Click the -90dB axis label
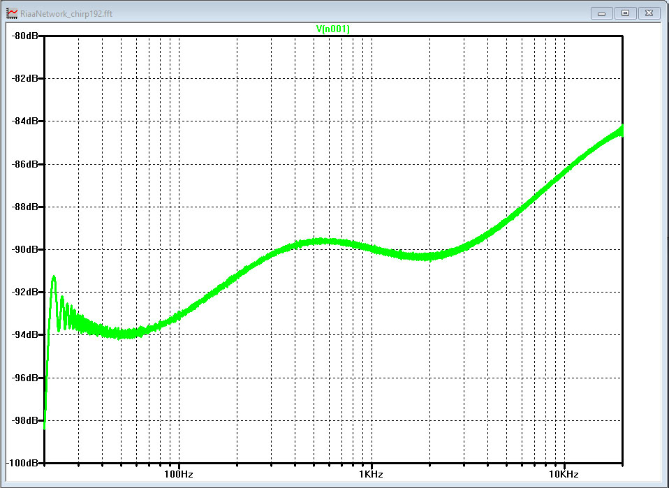669x488 pixels. pos(24,249)
